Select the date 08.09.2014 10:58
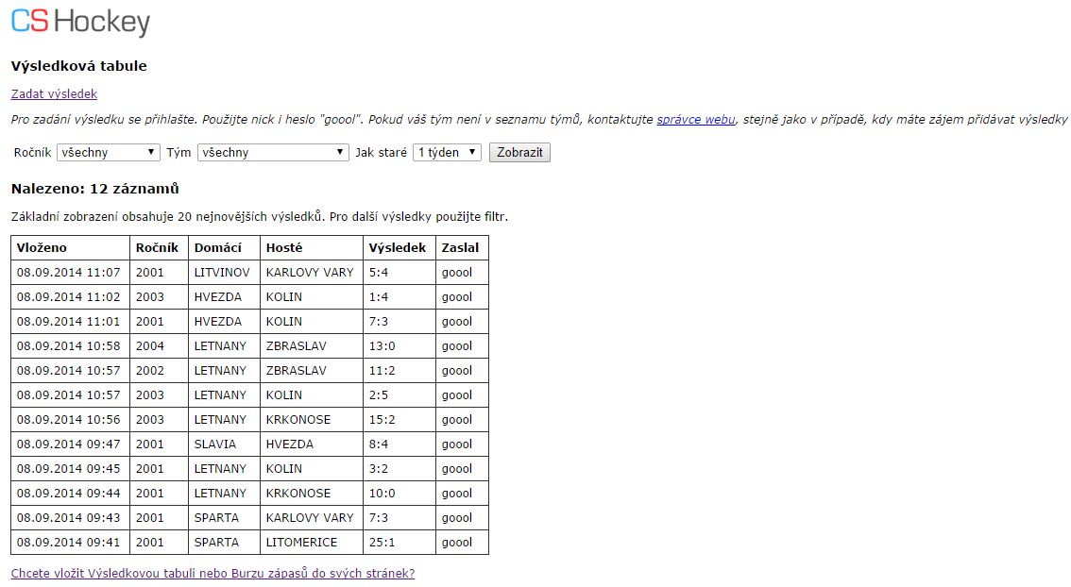The image size is (1071, 587). click(x=68, y=346)
